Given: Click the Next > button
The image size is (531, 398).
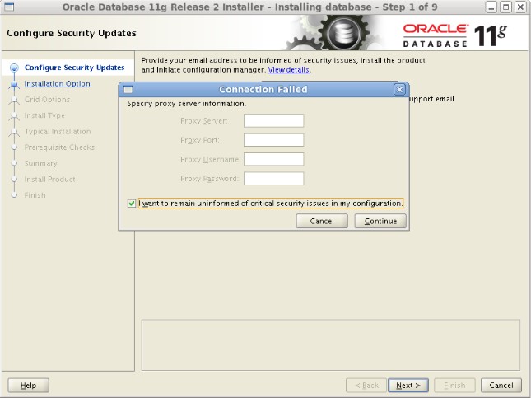Looking at the screenshot, I should [x=408, y=386].
